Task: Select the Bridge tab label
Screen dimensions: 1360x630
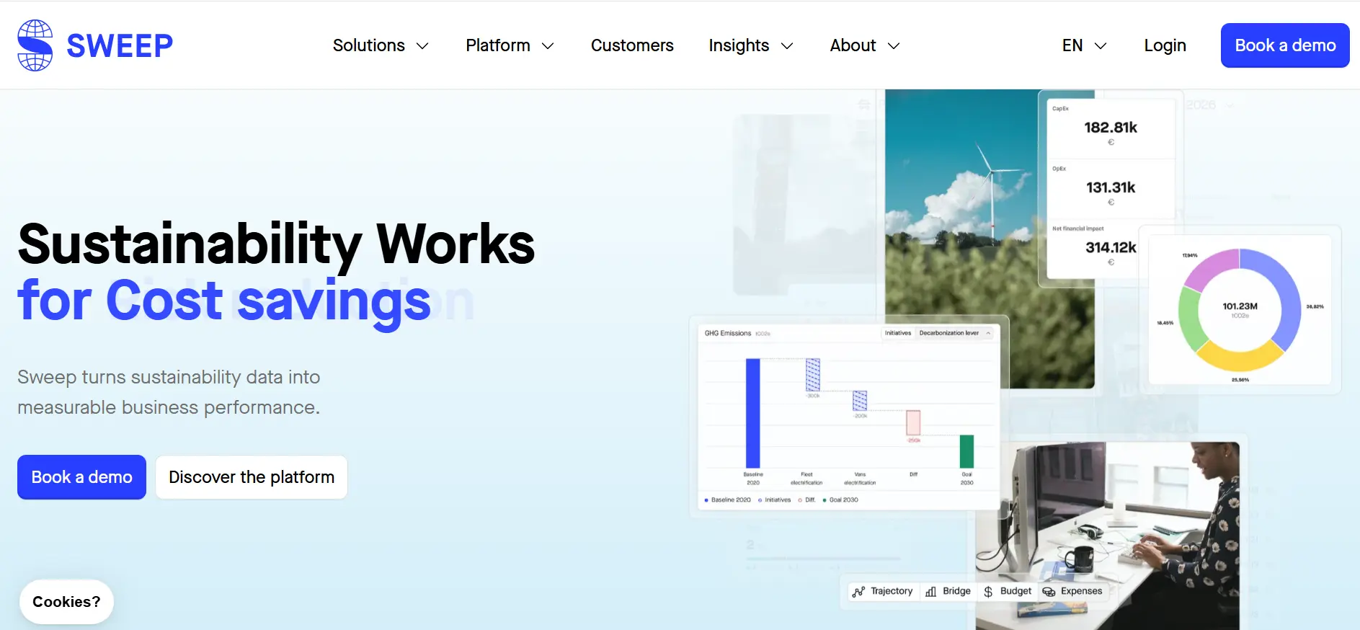Action: [956, 591]
